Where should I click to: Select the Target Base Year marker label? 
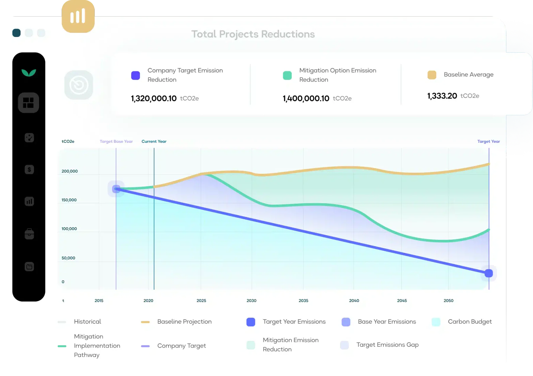pyautogui.click(x=116, y=141)
